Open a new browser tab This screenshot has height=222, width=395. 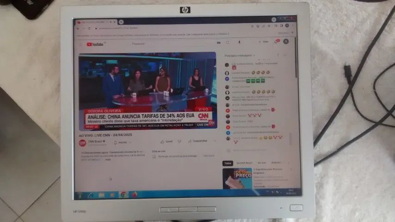(x=121, y=22)
